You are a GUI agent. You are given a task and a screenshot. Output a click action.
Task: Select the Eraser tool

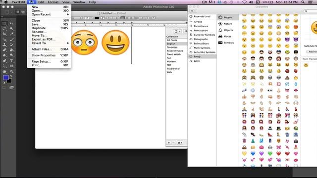(4, 50)
